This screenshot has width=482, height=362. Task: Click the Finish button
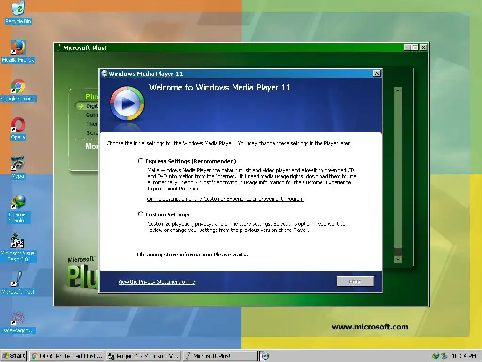(x=355, y=281)
